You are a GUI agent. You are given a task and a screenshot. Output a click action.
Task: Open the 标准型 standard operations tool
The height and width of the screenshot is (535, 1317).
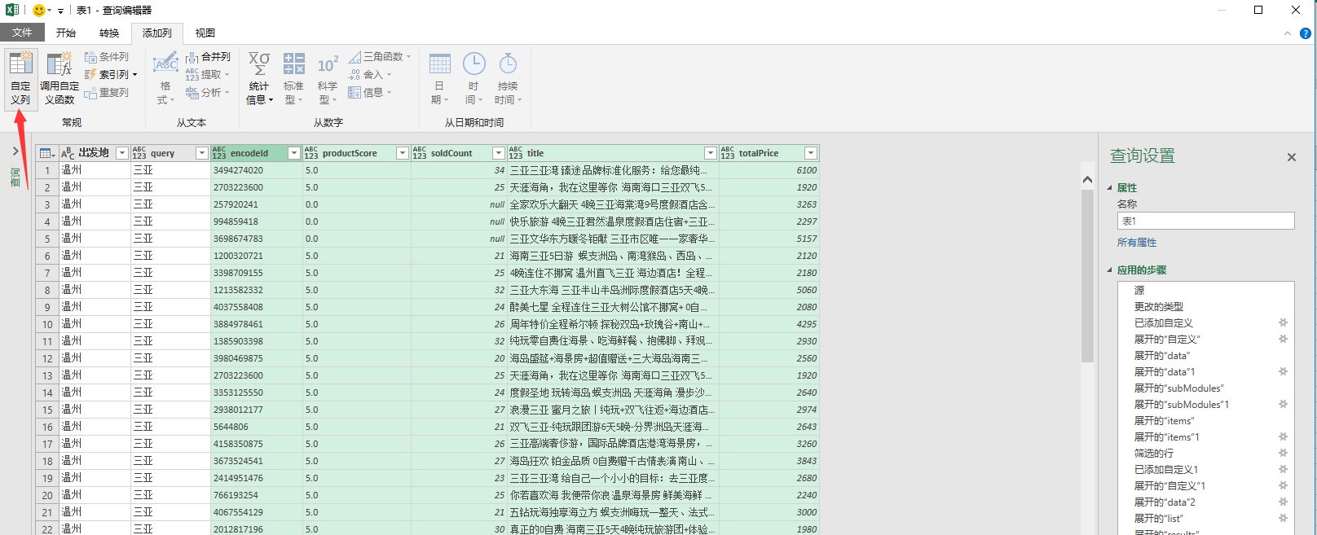click(x=293, y=78)
